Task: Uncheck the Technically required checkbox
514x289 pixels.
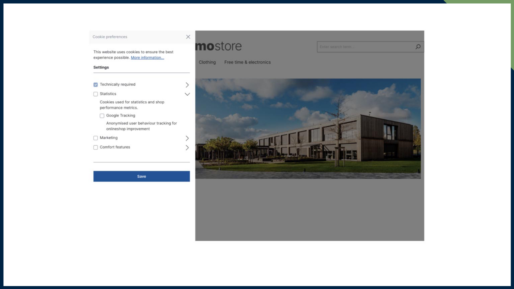Action: [96, 85]
